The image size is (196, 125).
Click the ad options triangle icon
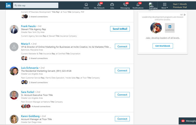click(x=185, y=15)
